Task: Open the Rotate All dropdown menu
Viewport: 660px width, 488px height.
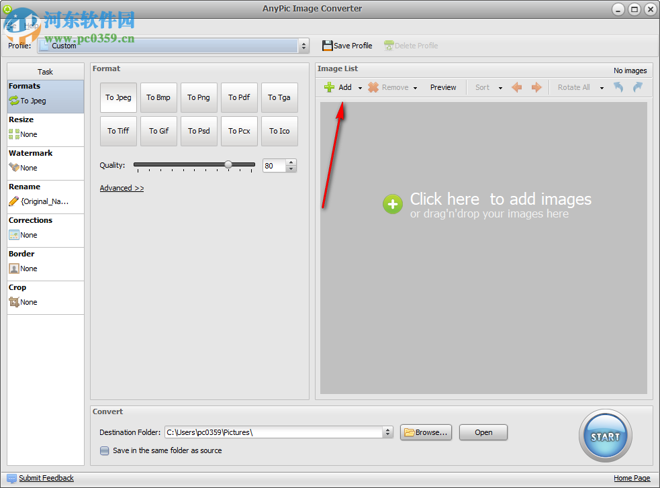Action: [602, 87]
